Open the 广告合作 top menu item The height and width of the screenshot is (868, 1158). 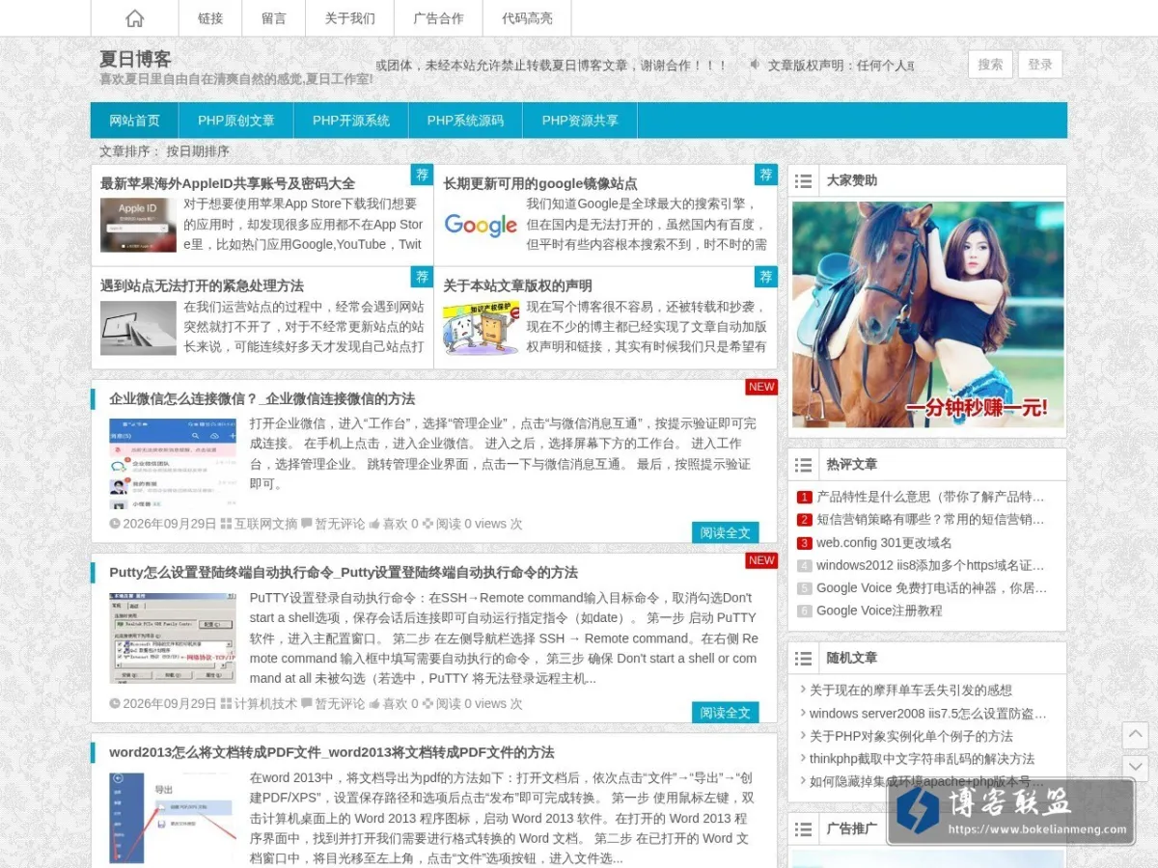click(438, 18)
